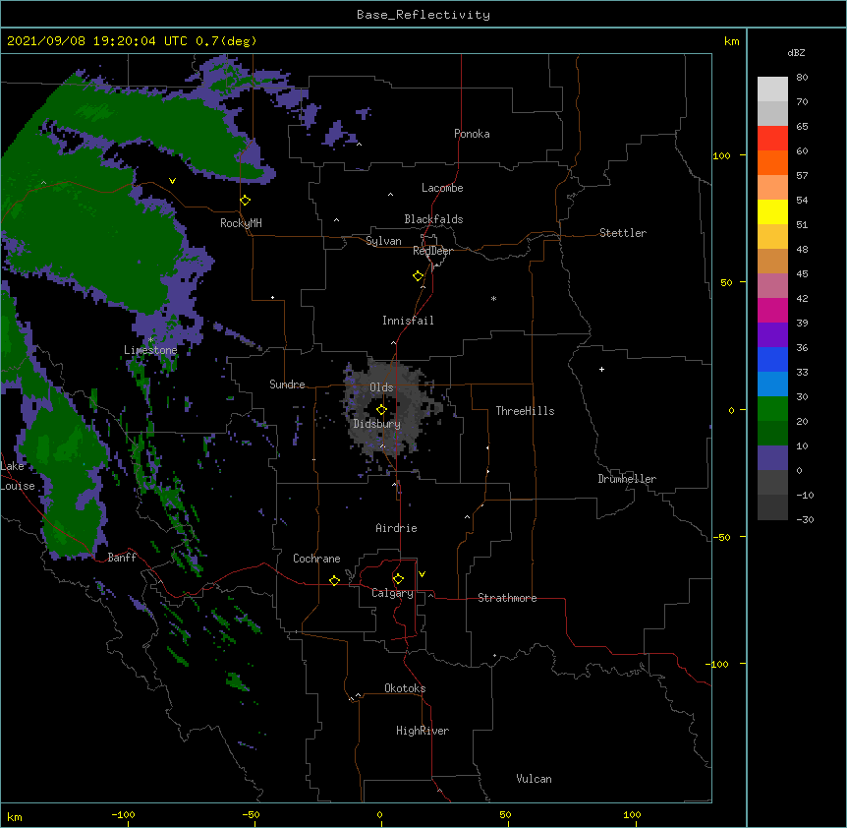Select the Vulcan label
This screenshot has height=828, width=847.
coord(534,779)
